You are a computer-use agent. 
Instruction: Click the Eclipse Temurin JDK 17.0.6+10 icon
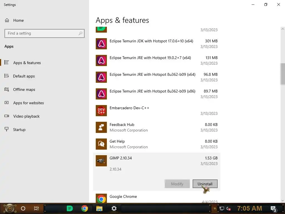[101, 44]
